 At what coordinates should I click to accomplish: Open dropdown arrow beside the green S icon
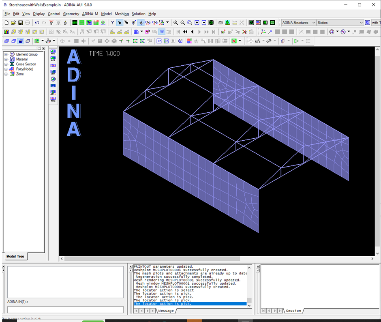240,41
